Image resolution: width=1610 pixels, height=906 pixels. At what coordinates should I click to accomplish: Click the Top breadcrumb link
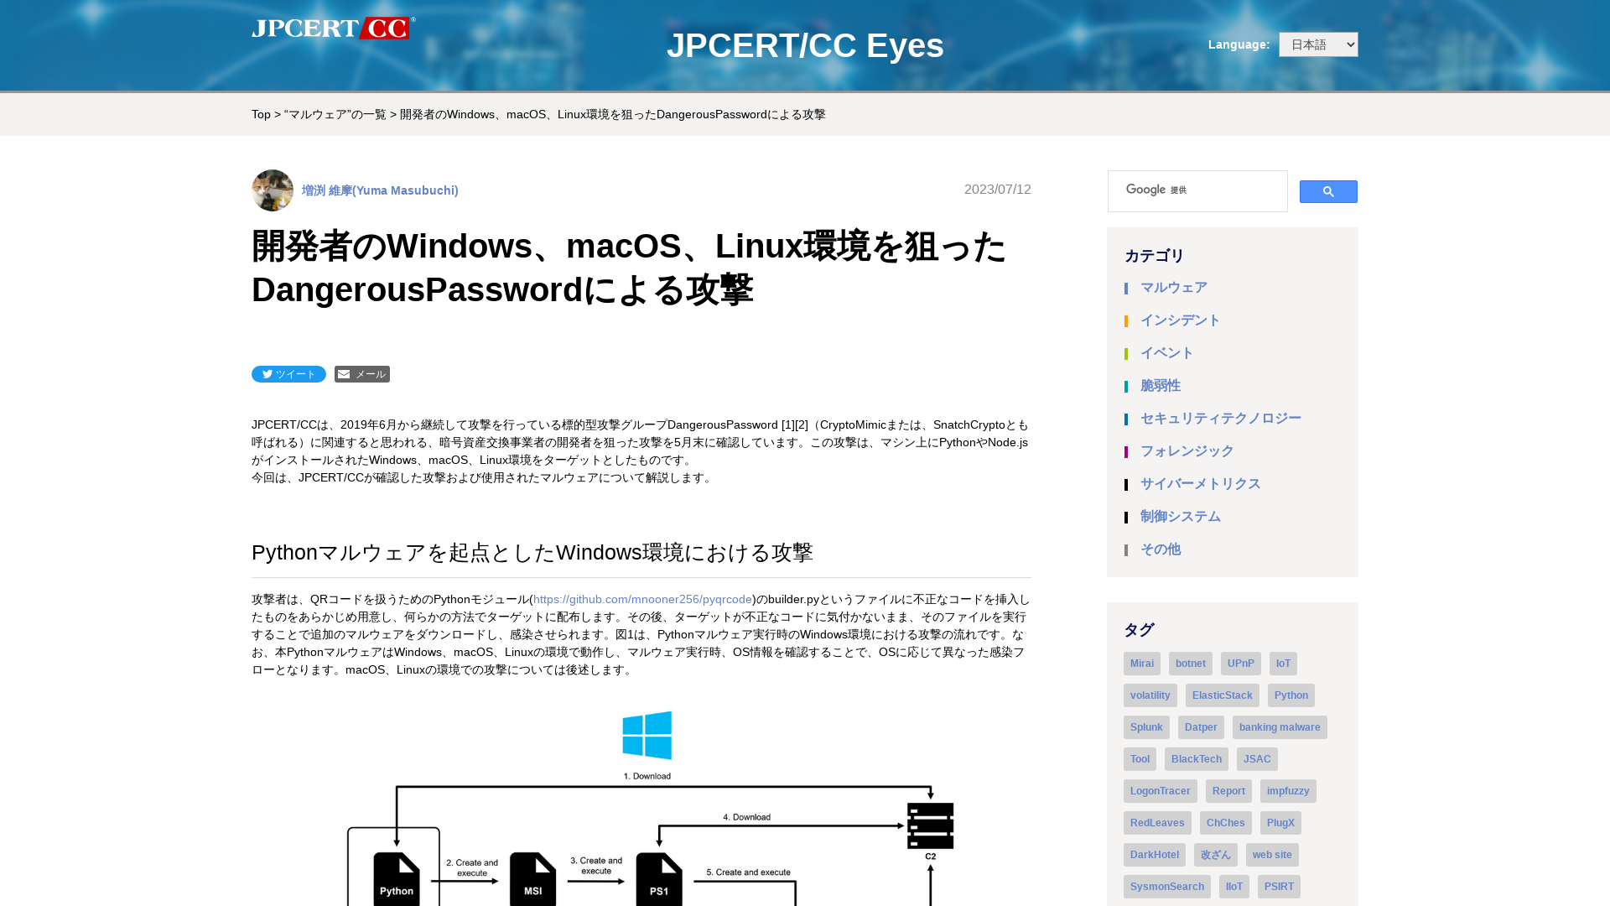pyautogui.click(x=261, y=114)
